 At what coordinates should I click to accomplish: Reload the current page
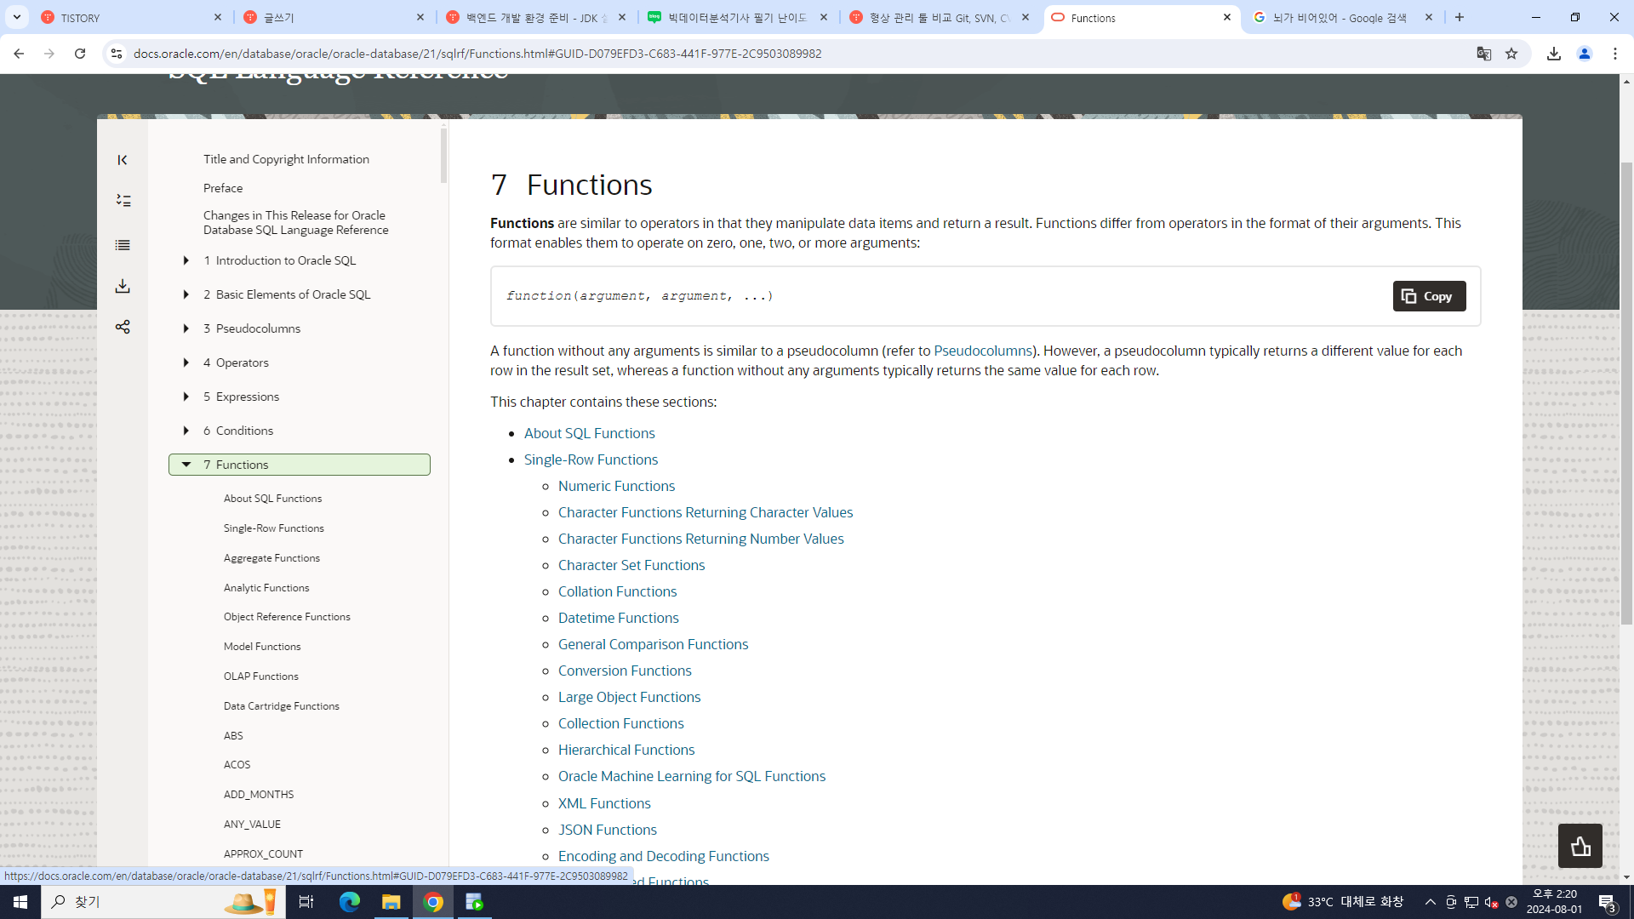click(x=80, y=54)
